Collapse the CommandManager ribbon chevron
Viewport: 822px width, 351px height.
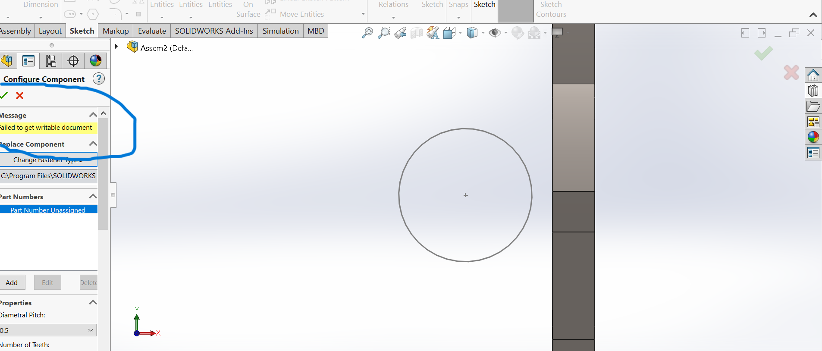pos(813,15)
